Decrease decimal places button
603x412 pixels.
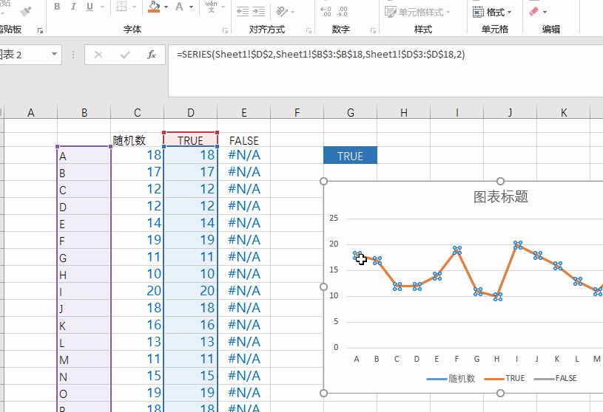point(342,12)
